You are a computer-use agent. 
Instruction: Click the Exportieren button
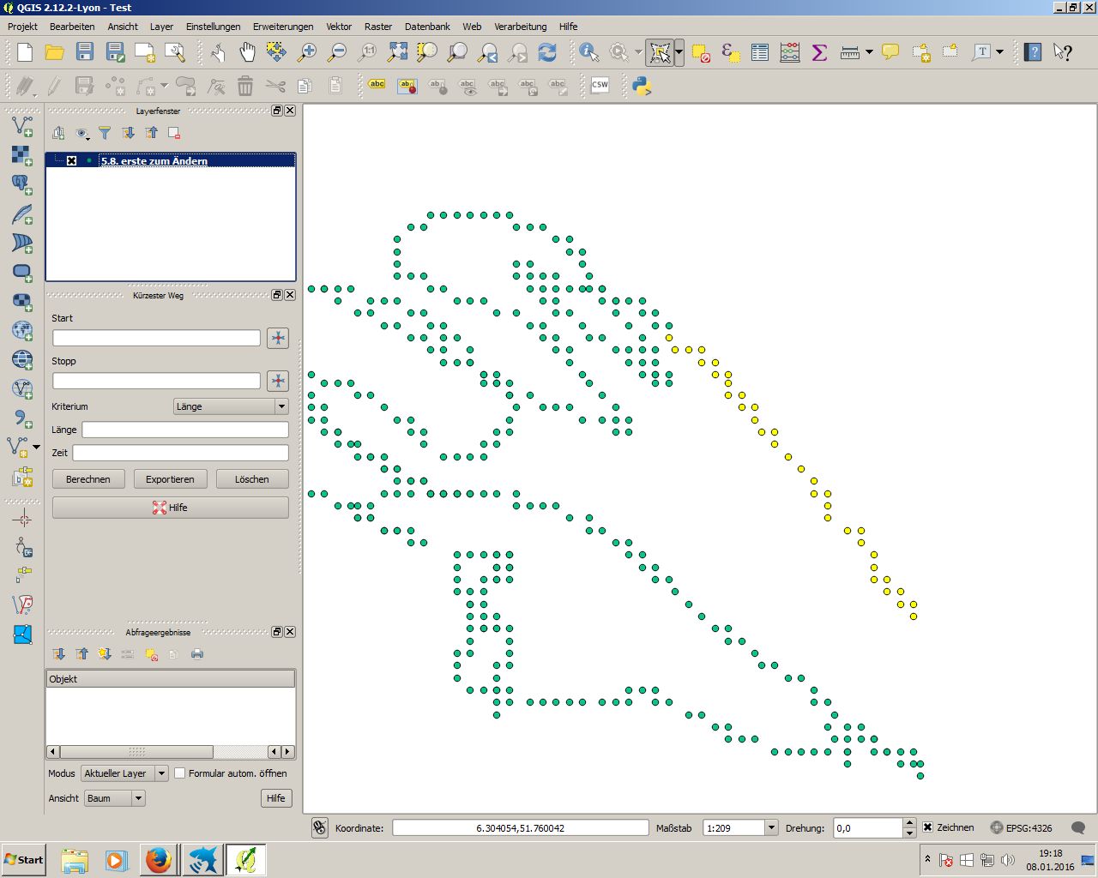pyautogui.click(x=170, y=479)
